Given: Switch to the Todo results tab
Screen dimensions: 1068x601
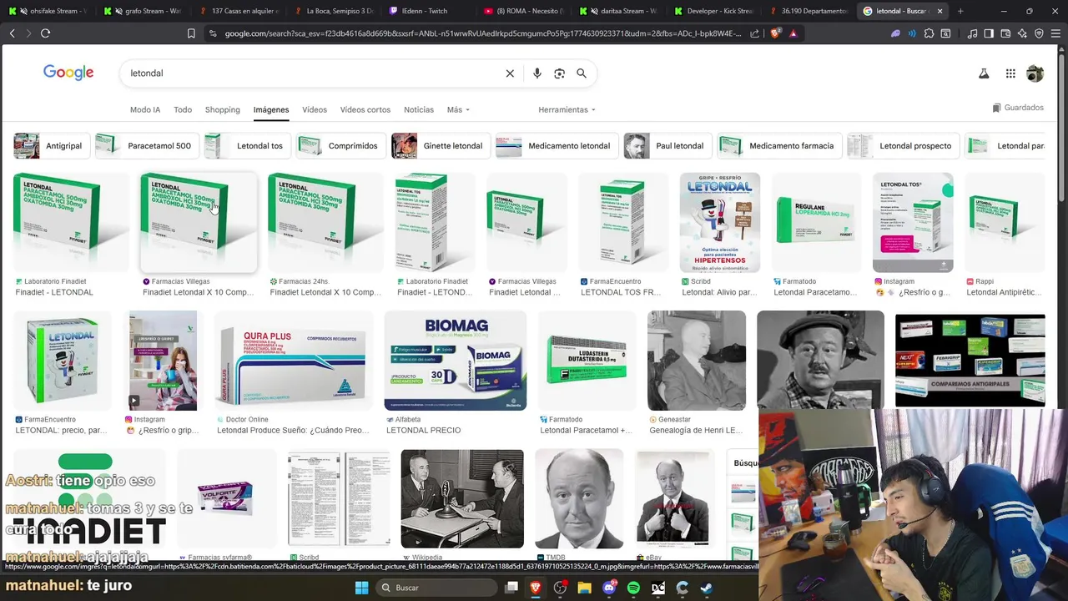Looking at the screenshot, I should click(183, 109).
